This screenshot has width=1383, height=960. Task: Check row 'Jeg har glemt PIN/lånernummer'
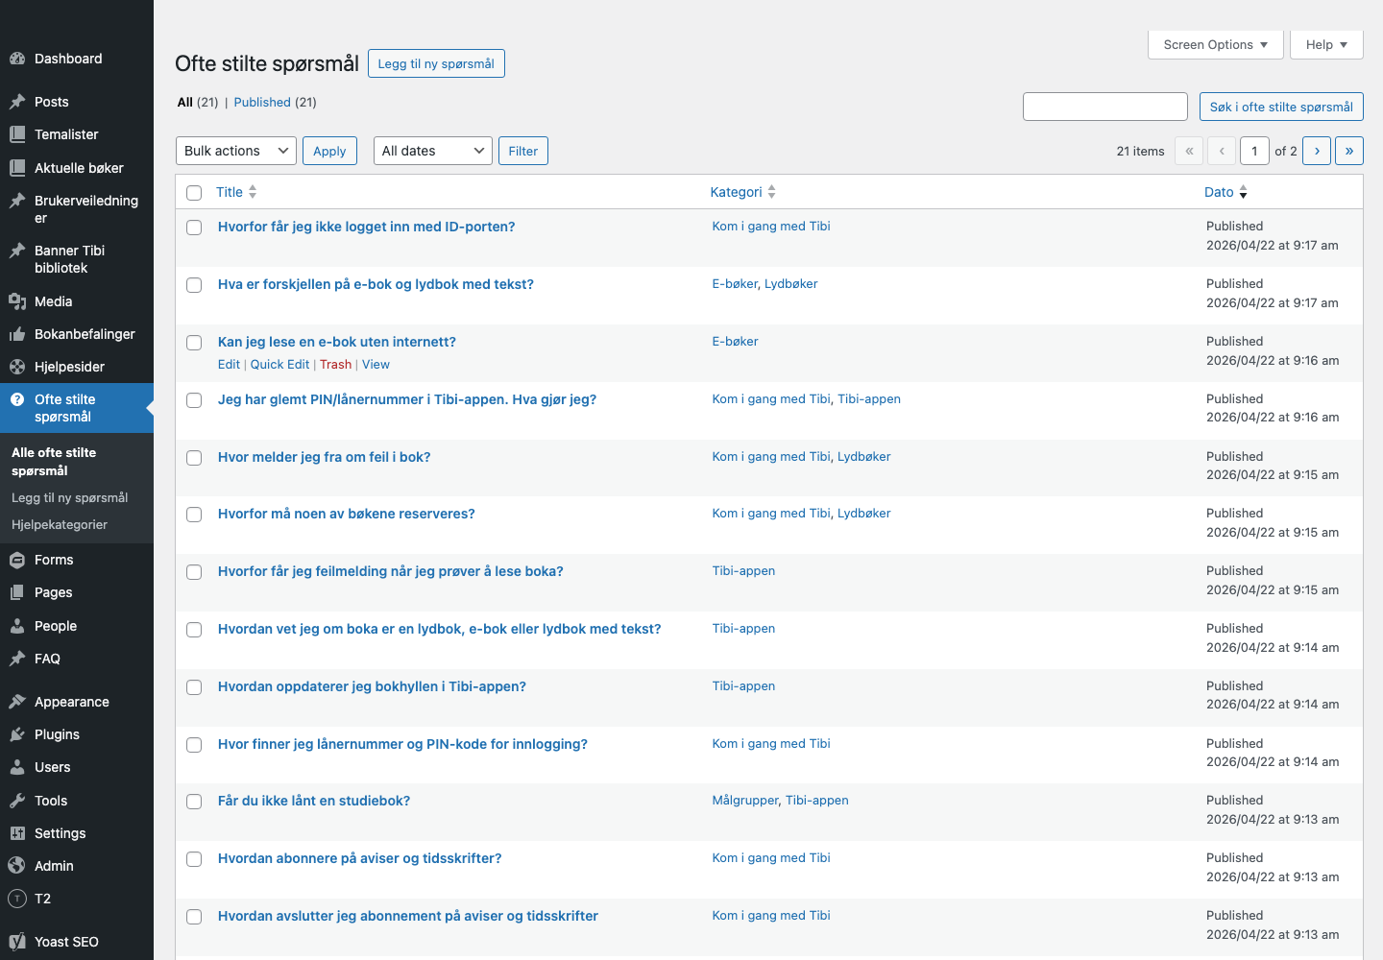coord(194,400)
